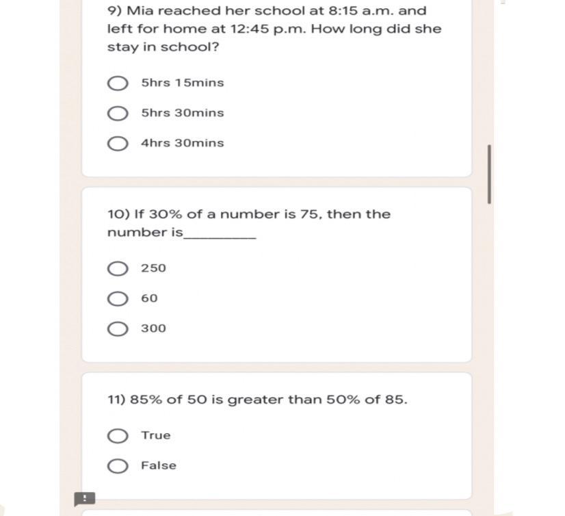Choose the radio circle next to 60
The image size is (565, 516).
[x=118, y=298]
